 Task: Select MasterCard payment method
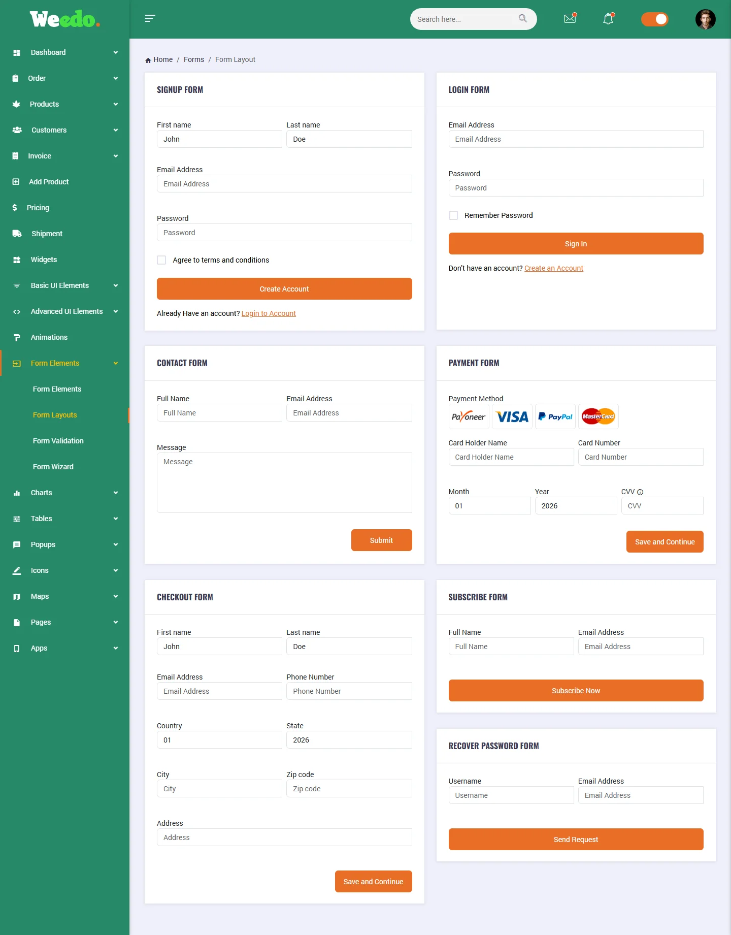(x=599, y=416)
